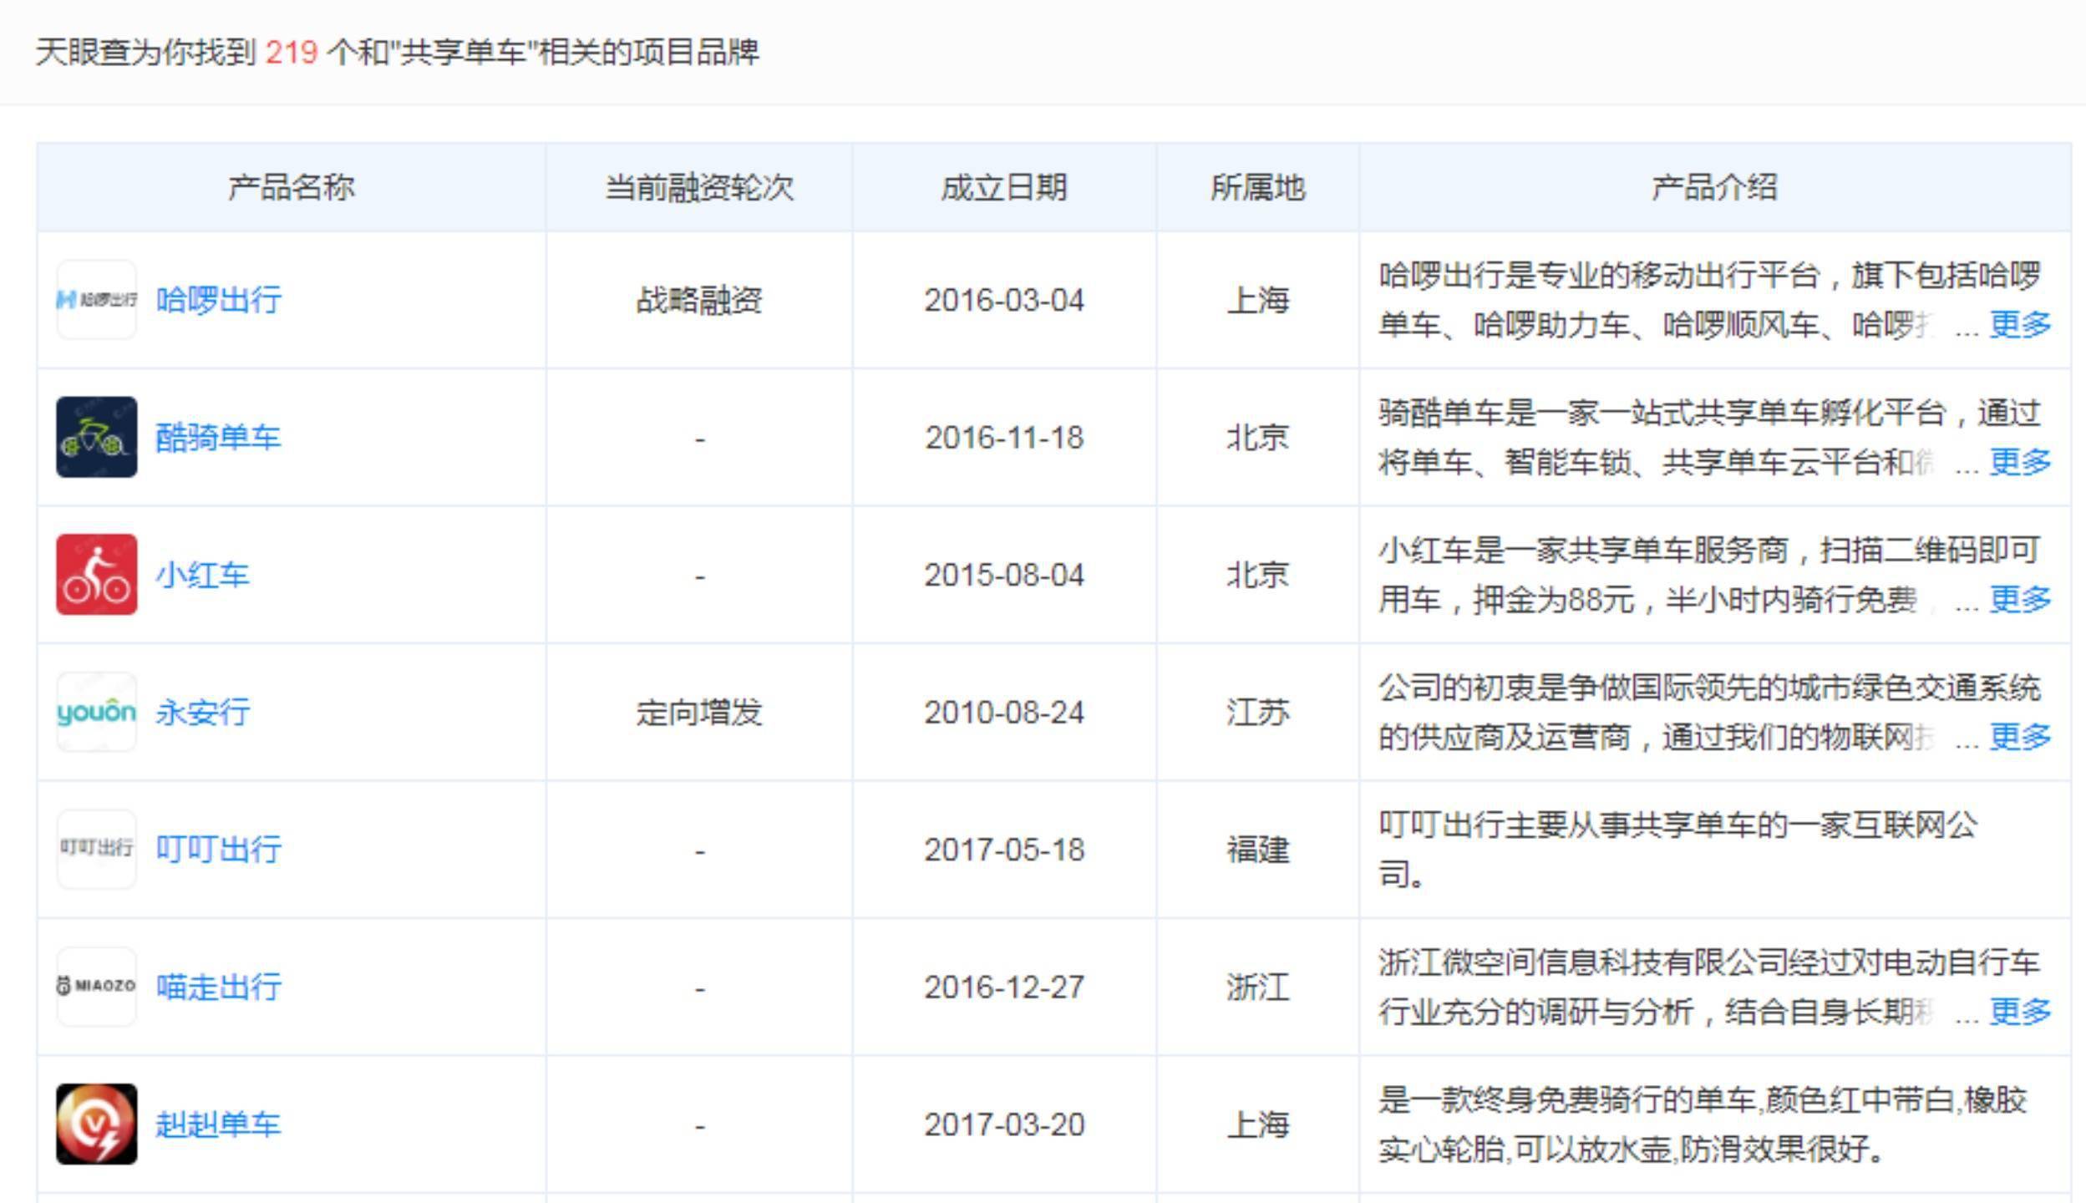This screenshot has width=2086, height=1203.
Task: Click the 哈啰出行 logo icon
Action: tap(97, 299)
